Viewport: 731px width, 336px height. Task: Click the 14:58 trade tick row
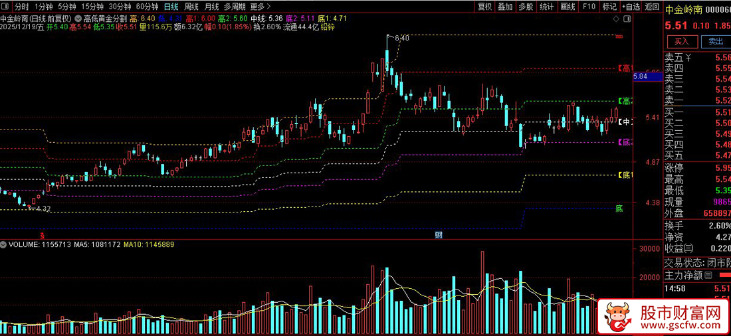[x=697, y=289]
